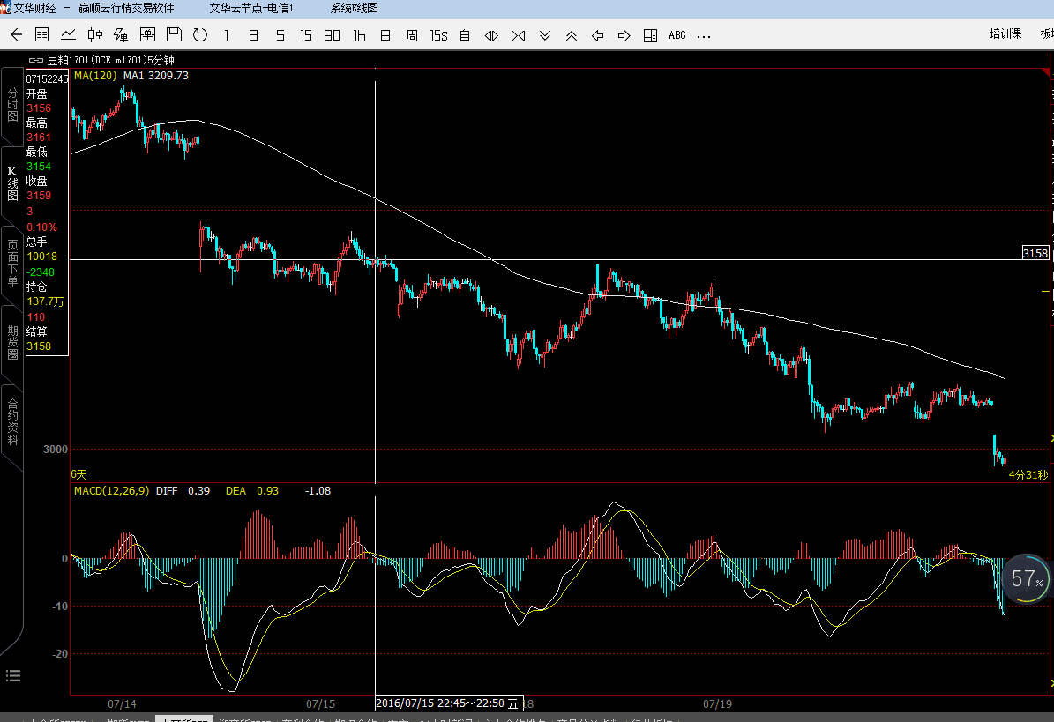Select the candlestick chart toolbar icon
The height and width of the screenshot is (722, 1054).
95,35
